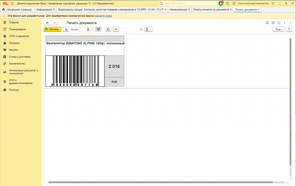Click top-right preview page icon

click(279, 23)
